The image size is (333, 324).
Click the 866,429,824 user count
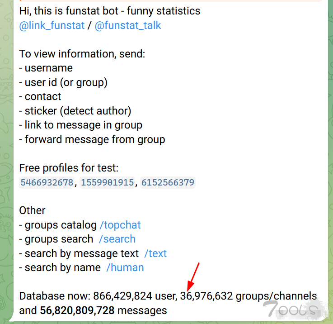[122, 296]
